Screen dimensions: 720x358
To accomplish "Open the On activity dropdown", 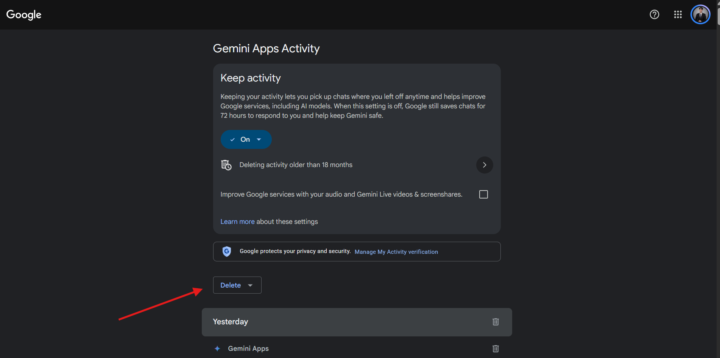I will click(246, 139).
